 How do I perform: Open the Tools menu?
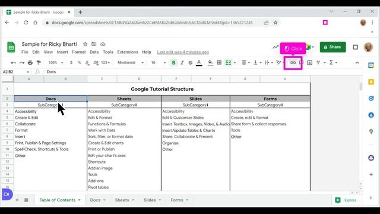(108, 52)
